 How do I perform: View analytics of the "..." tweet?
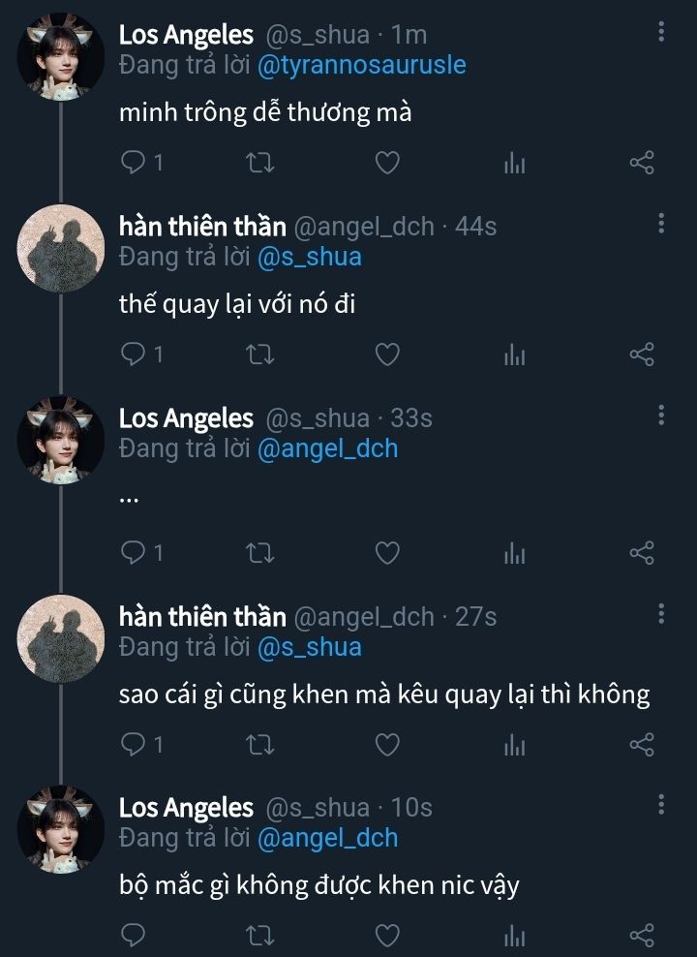tap(514, 552)
